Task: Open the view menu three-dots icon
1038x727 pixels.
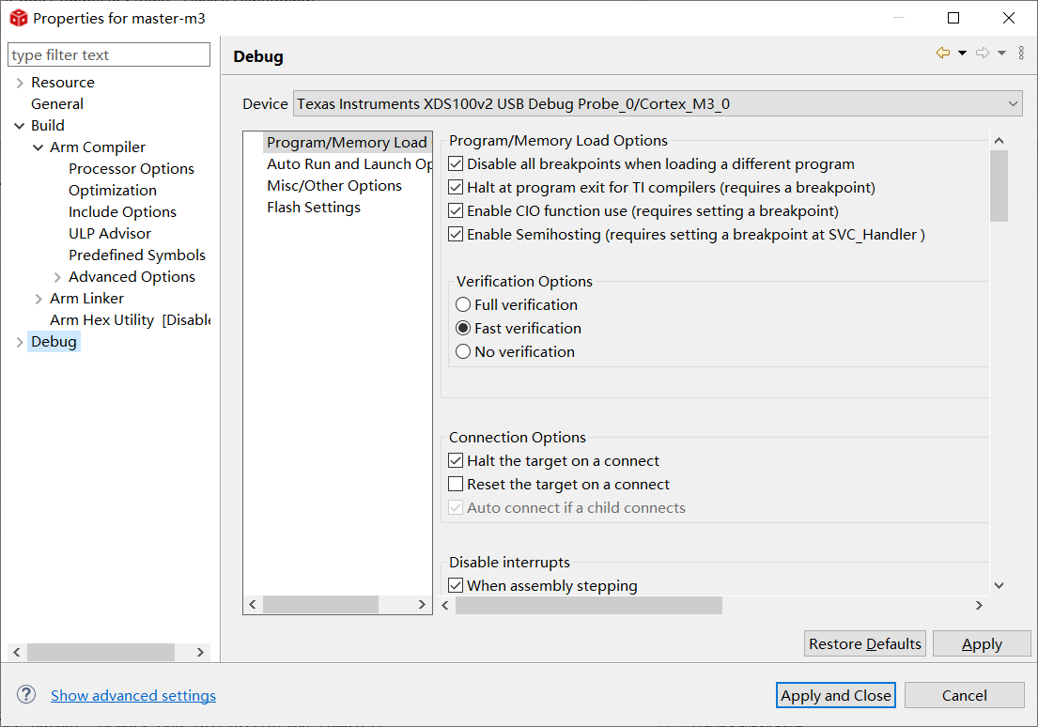Action: coord(1021,54)
